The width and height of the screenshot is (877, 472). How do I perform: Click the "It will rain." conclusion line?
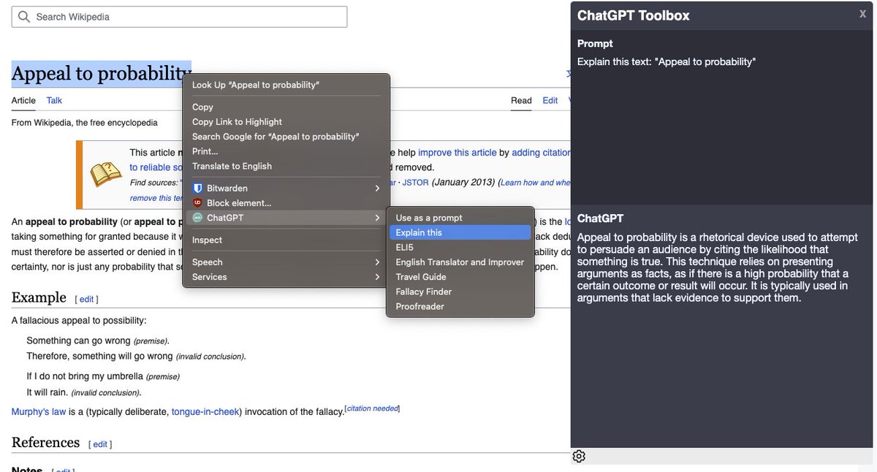click(x=83, y=392)
